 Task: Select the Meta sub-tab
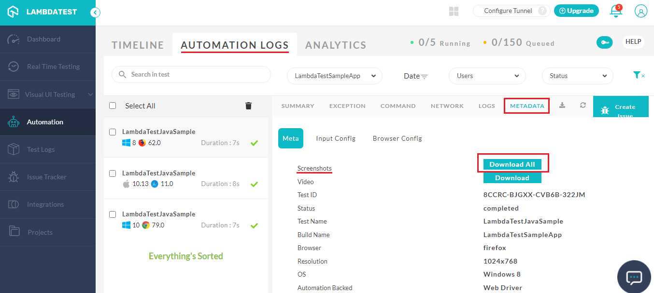[x=291, y=138]
